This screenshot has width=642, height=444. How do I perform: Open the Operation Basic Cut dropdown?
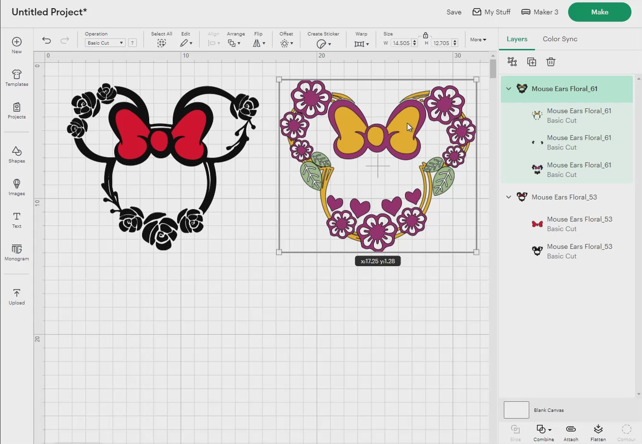pyautogui.click(x=105, y=43)
